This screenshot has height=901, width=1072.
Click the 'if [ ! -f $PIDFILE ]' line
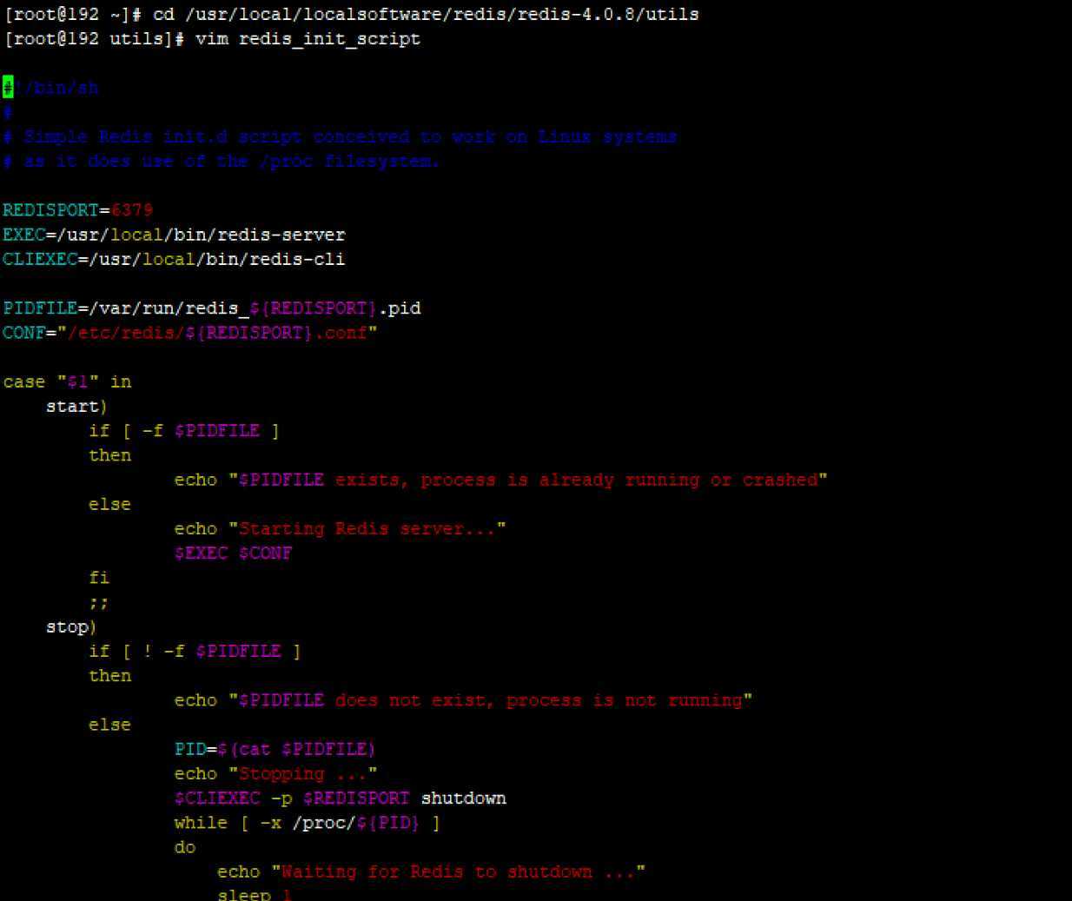[195, 651]
